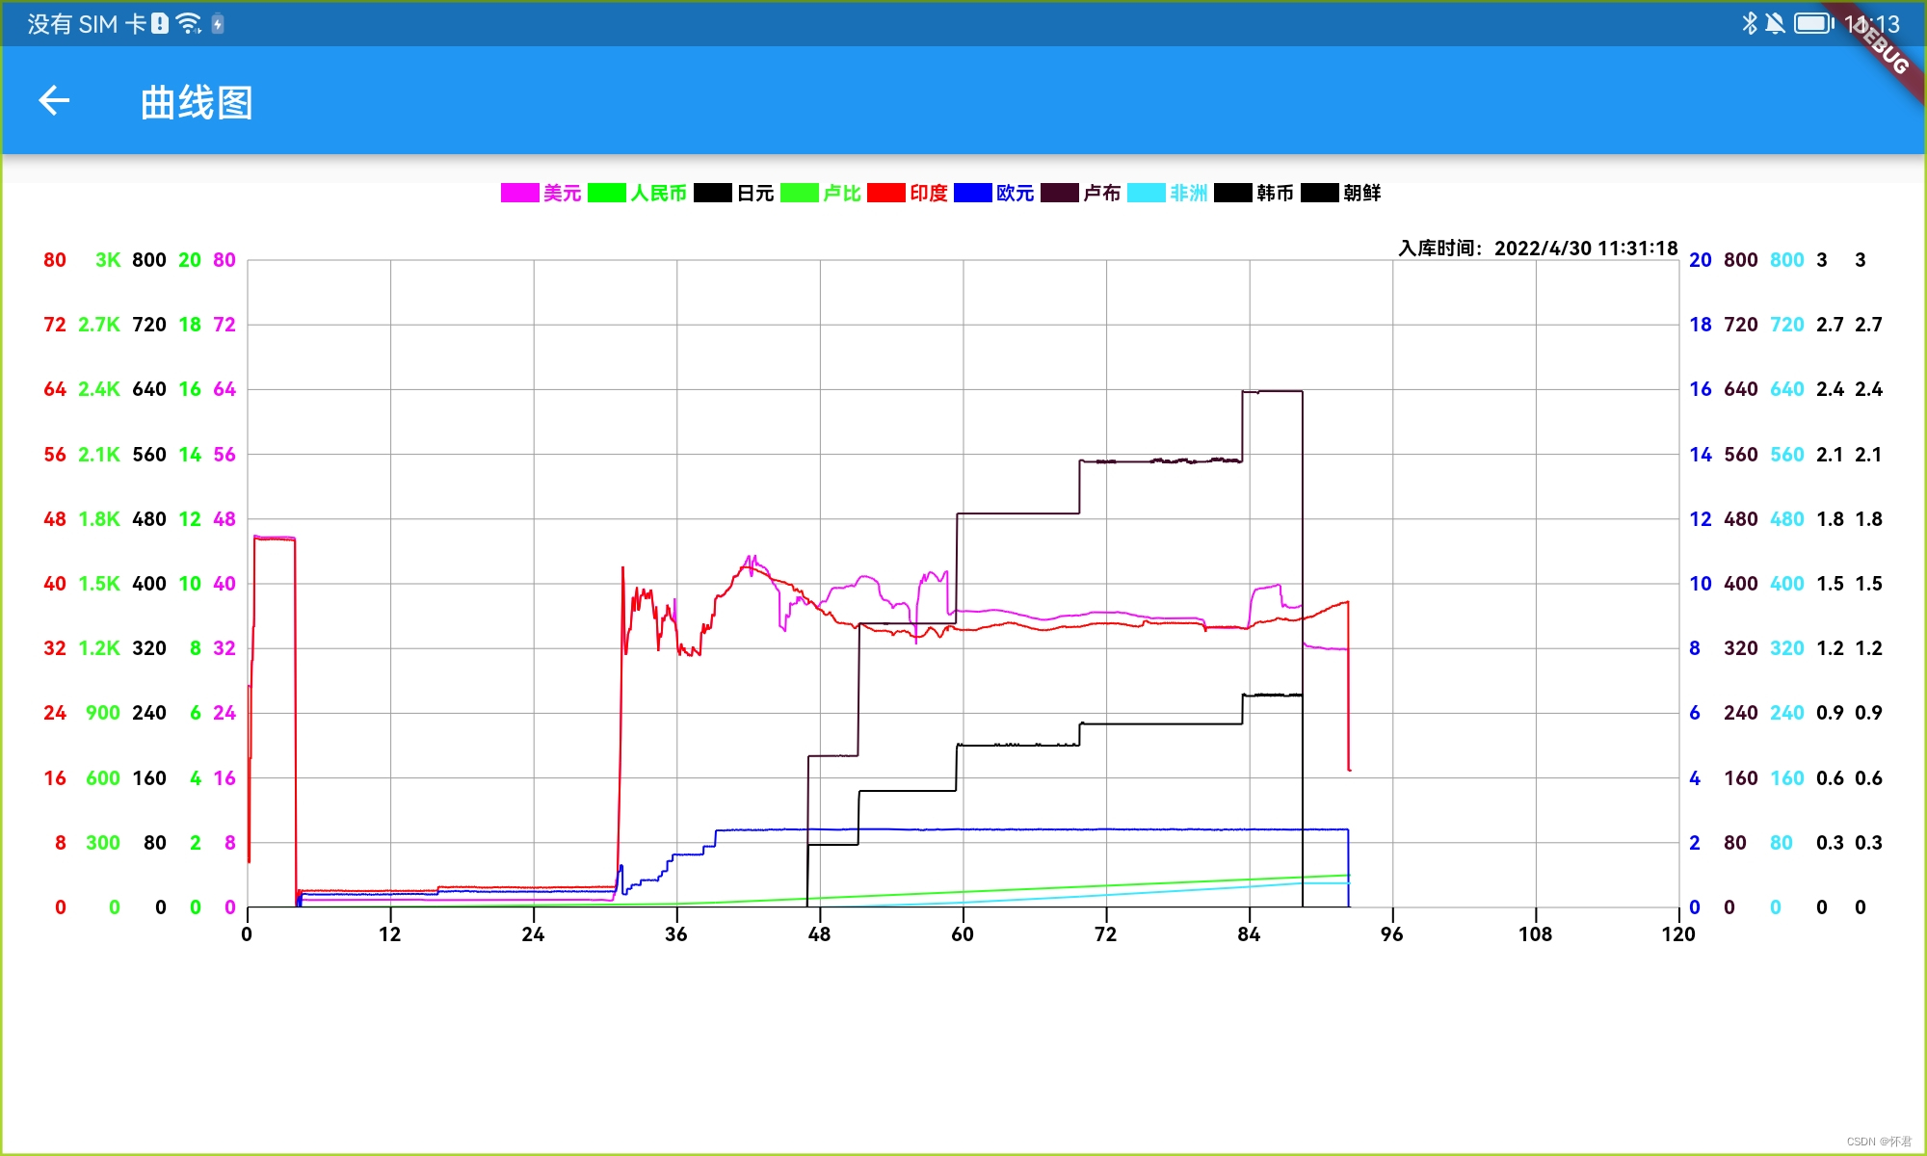Toggle the 非洲 cyan legend label
Screen dimensions: 1927x1156
point(1188,193)
